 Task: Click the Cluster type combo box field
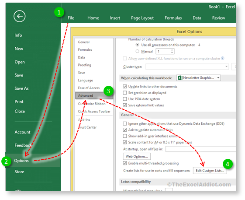(187, 67)
